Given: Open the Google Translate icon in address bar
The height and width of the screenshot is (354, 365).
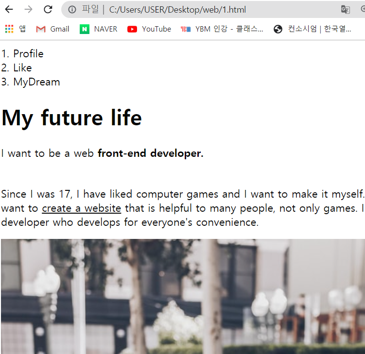Looking at the screenshot, I should tap(345, 10).
